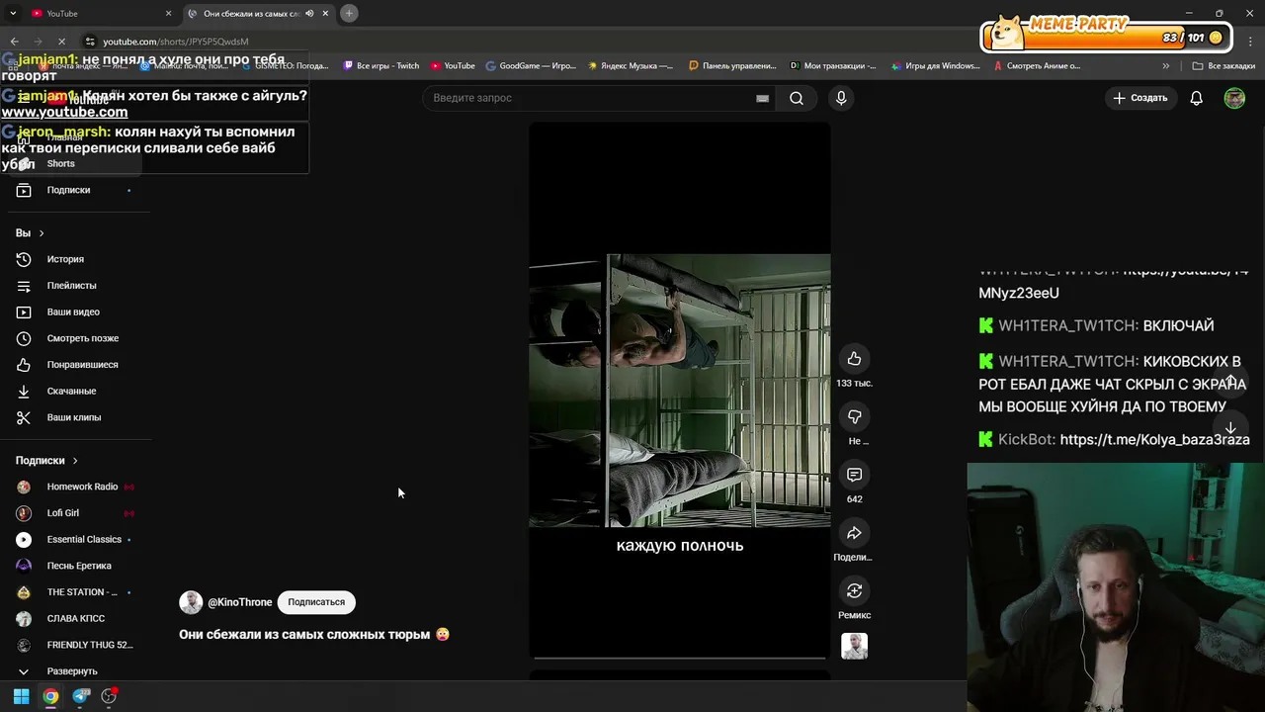Screen dimensions: 1265x712
Task: Open СЛАВА КПСС channel subscription
Action: coord(75,618)
